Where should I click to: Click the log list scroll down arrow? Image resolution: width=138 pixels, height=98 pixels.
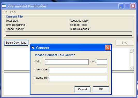pos(132,68)
